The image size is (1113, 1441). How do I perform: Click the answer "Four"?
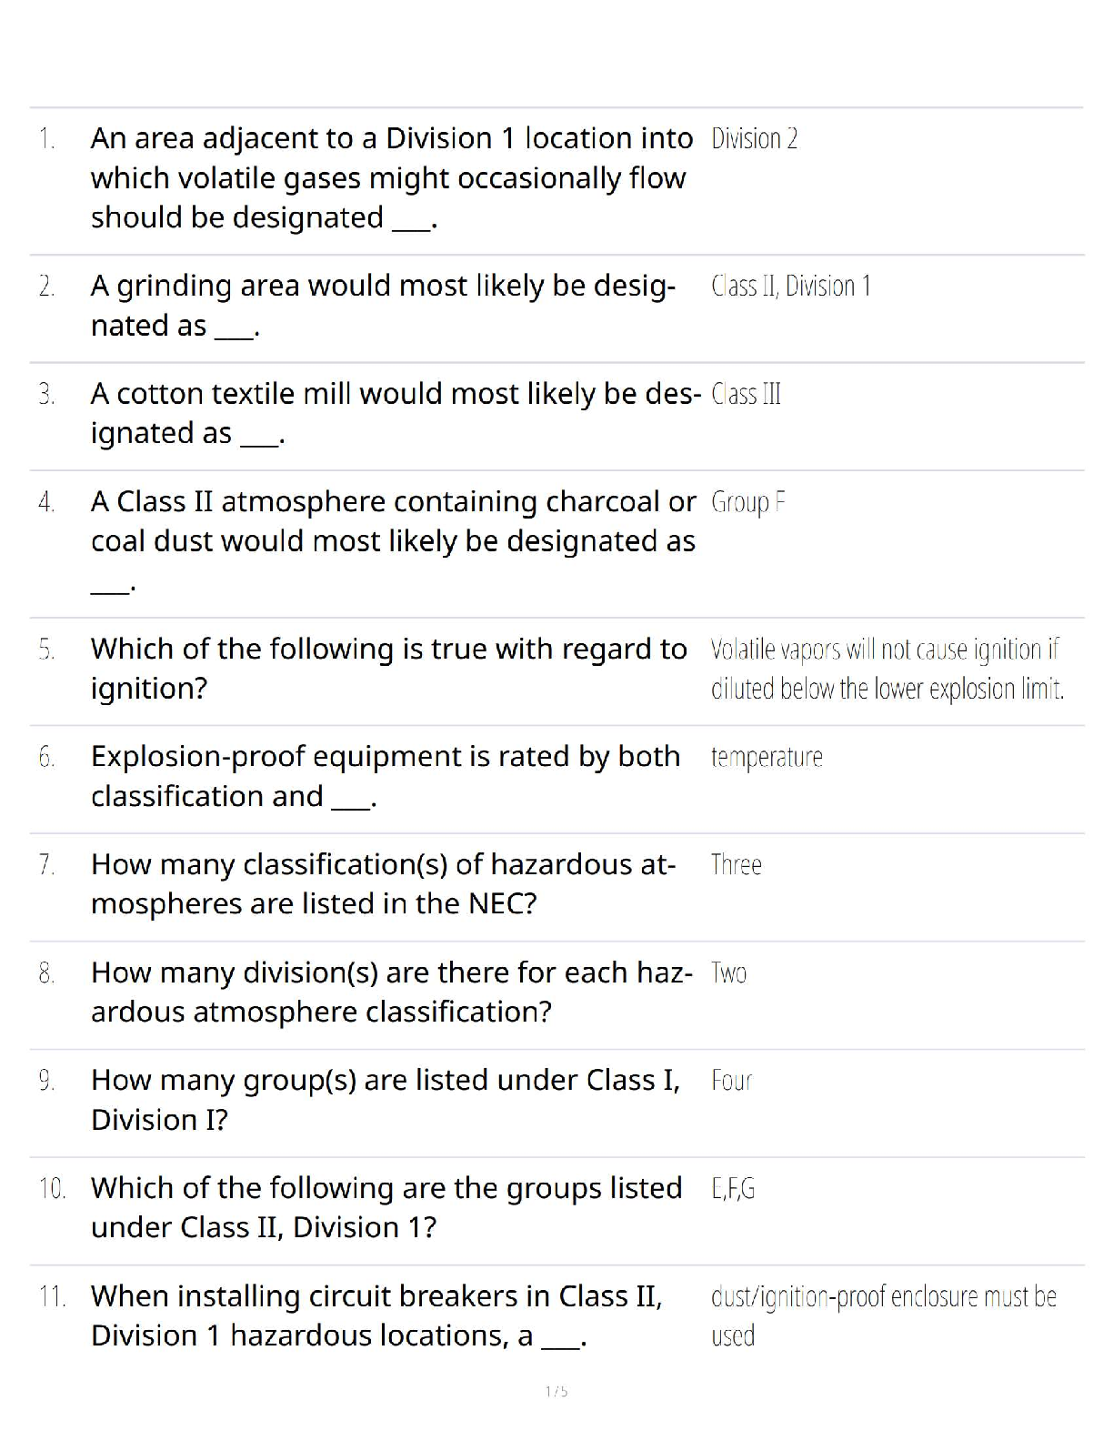731,1081
